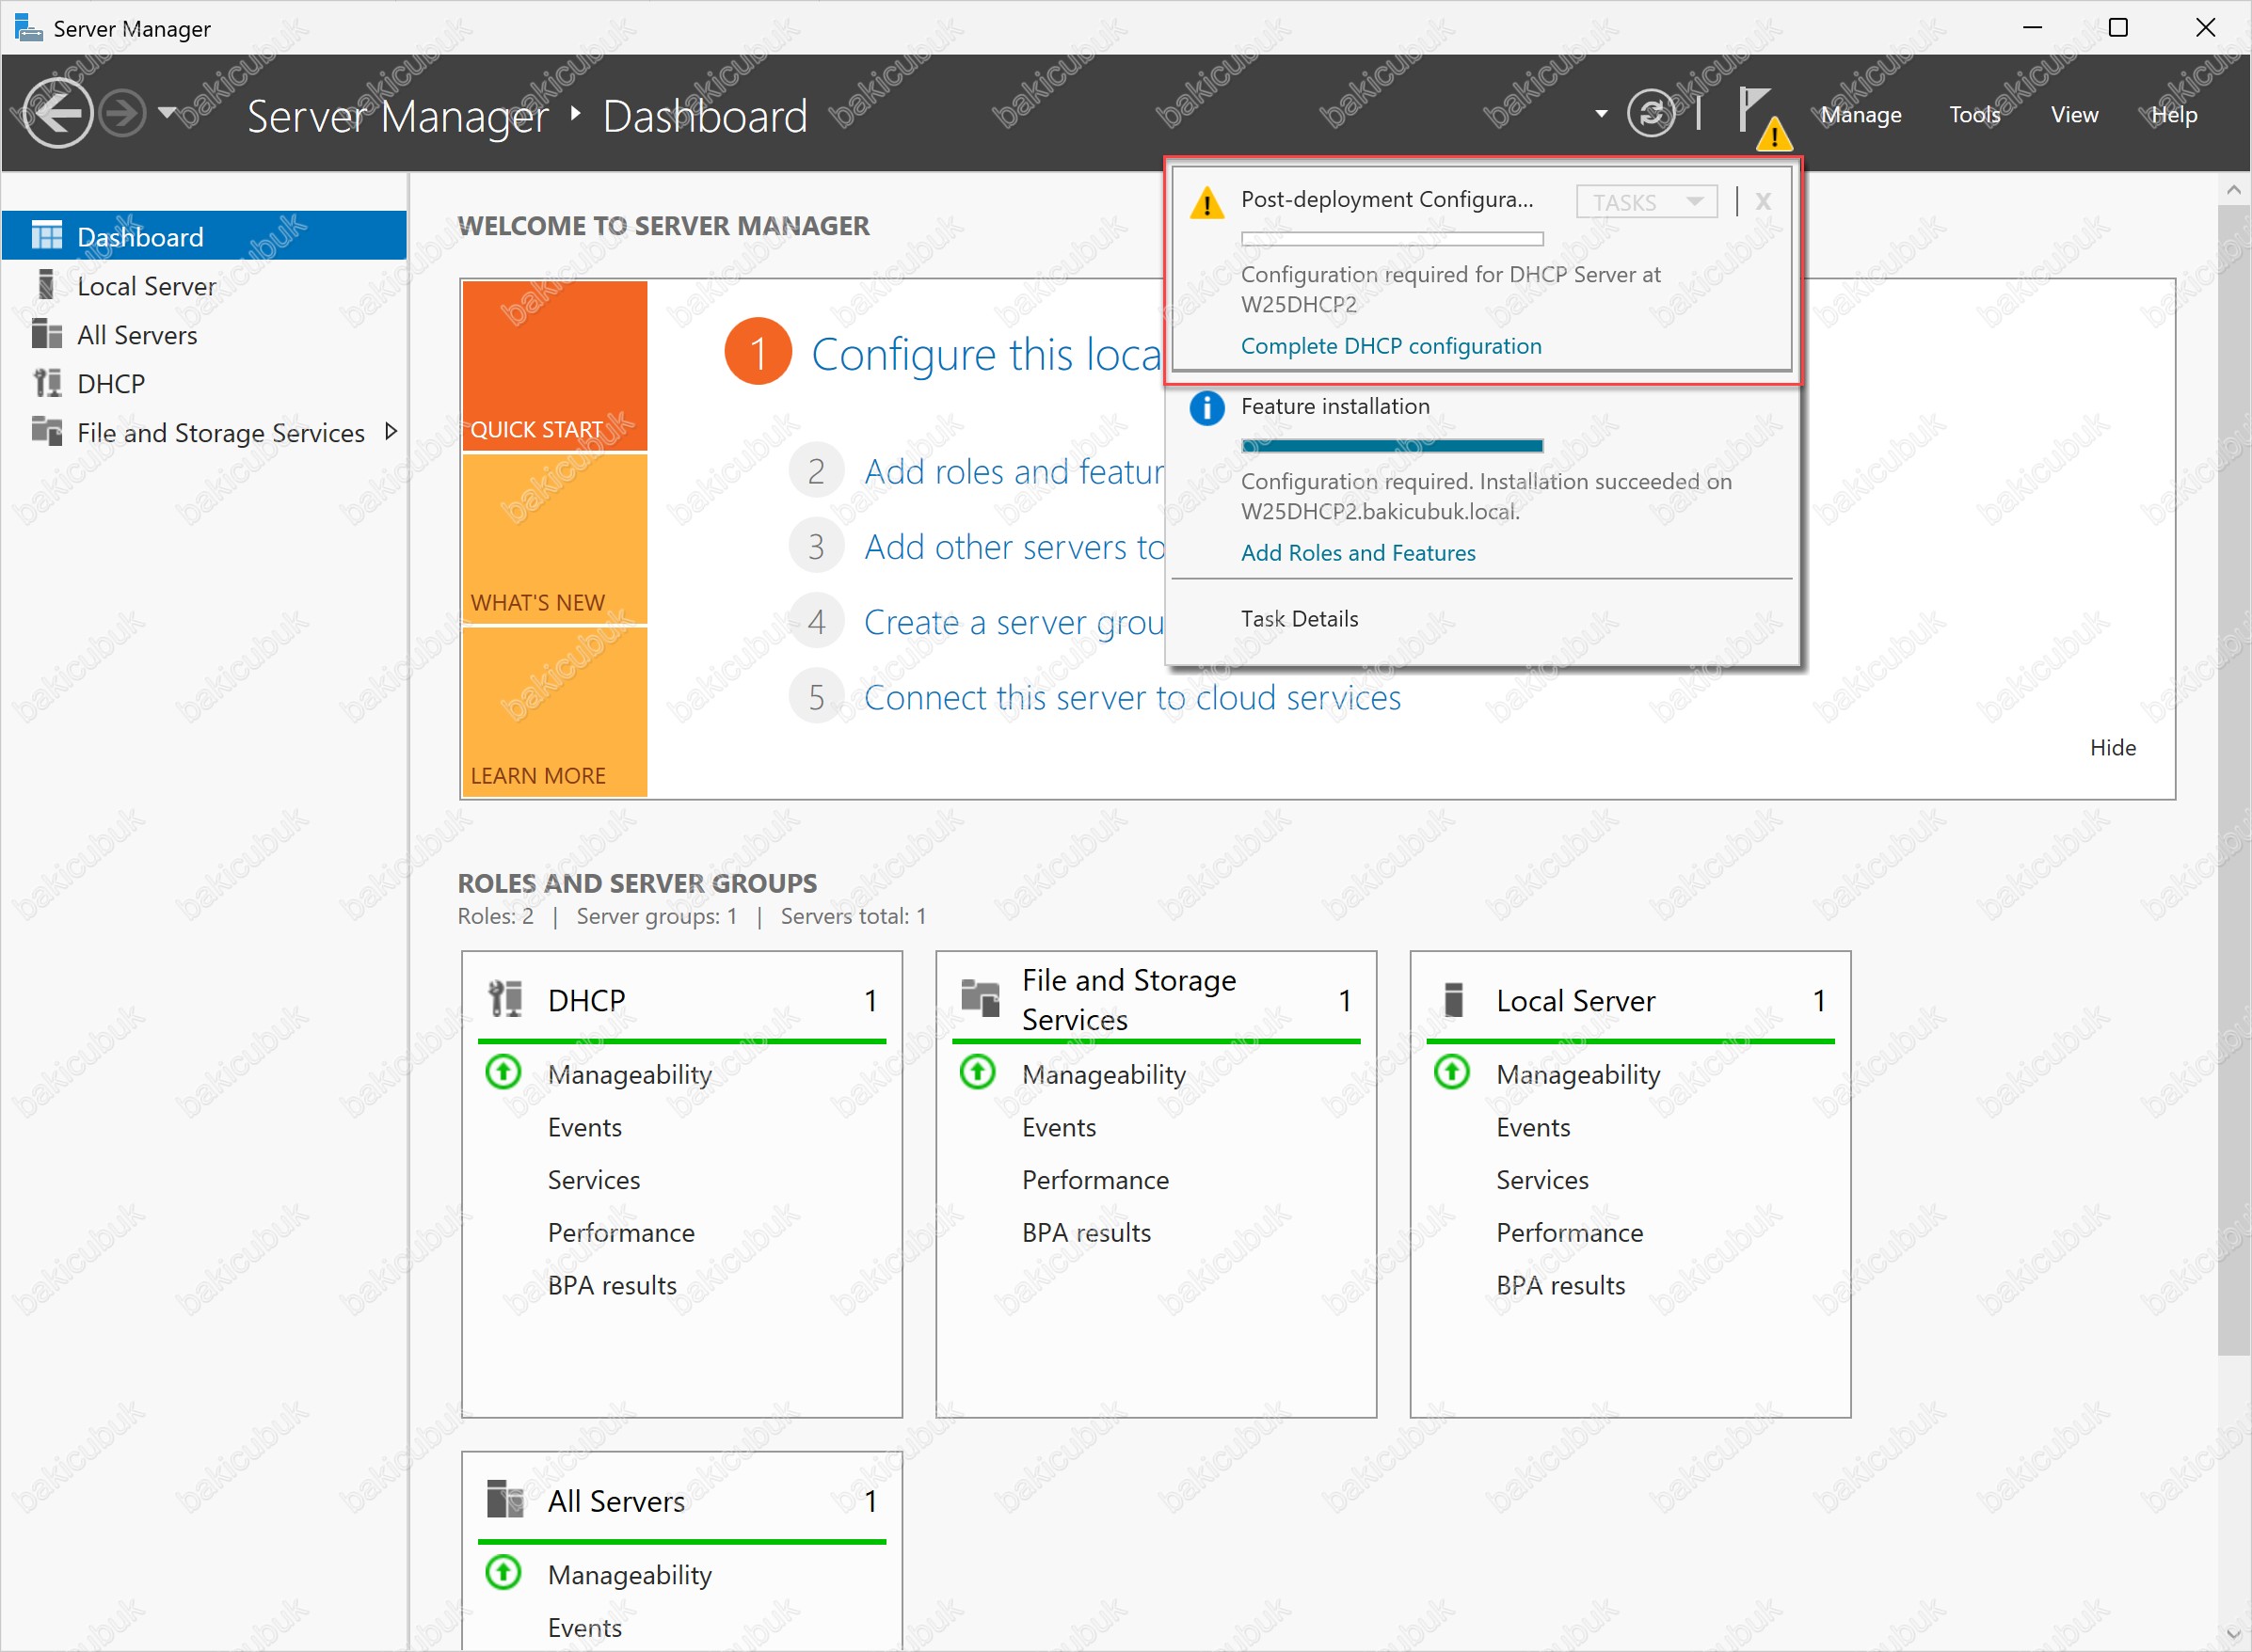Click green Manageability icon in DHCP tile
Image resolution: width=2252 pixels, height=1652 pixels.
coord(503,1073)
